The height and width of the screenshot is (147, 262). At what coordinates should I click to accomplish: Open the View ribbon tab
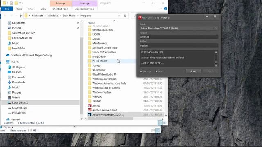point(43,9)
